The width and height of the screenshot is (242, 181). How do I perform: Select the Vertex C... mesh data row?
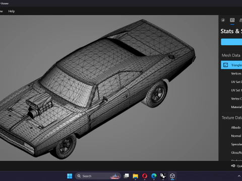[x=231, y=99]
